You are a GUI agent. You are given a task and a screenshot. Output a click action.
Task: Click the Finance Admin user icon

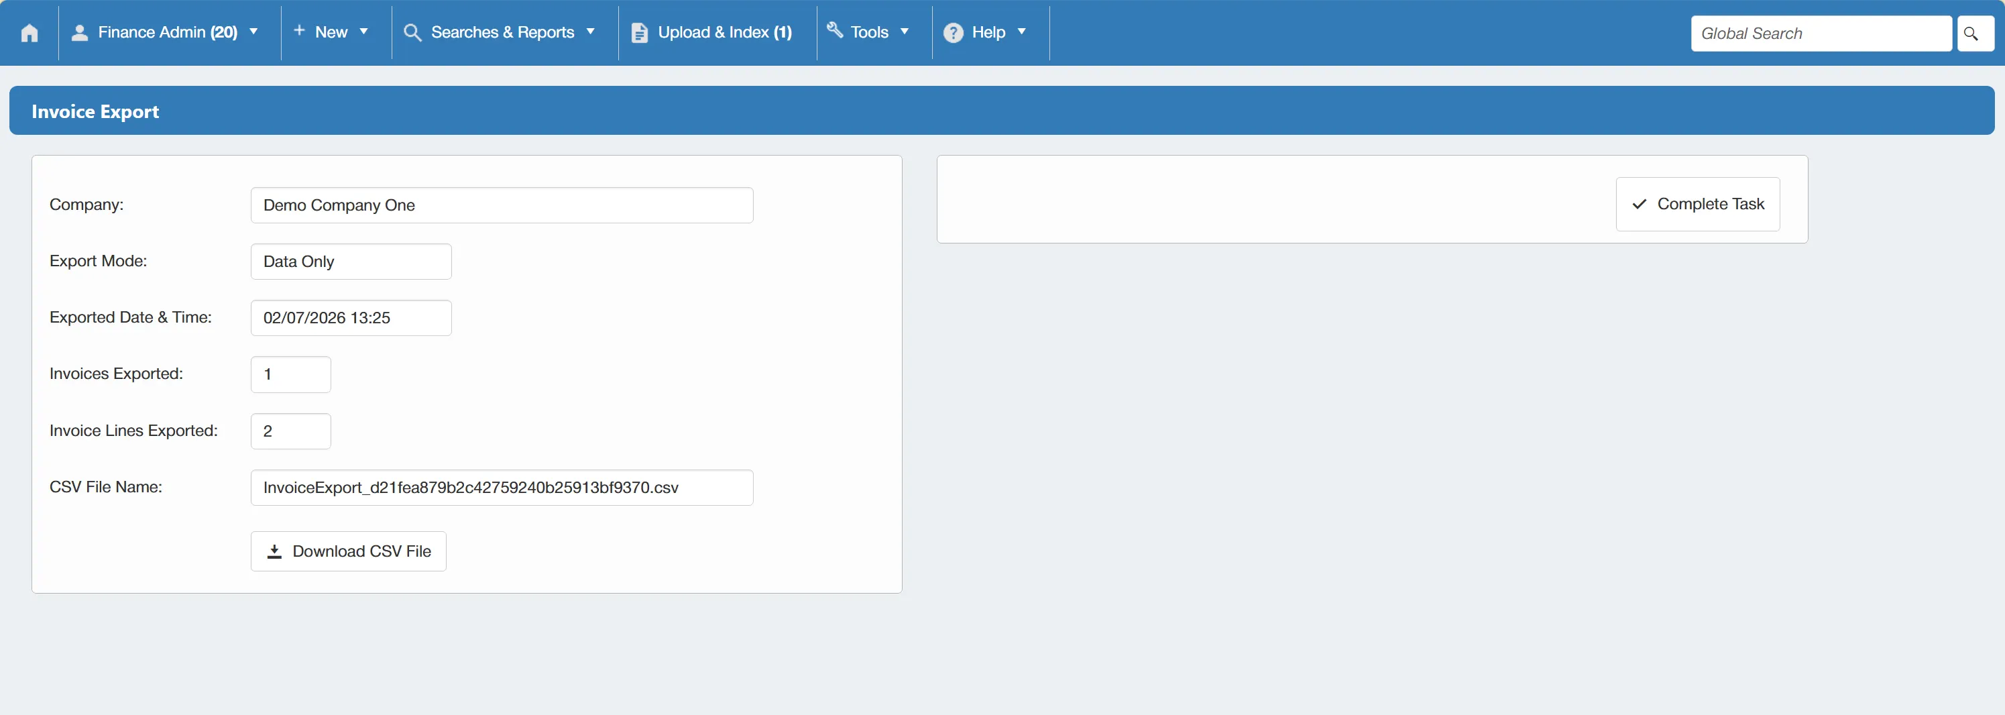click(x=79, y=33)
